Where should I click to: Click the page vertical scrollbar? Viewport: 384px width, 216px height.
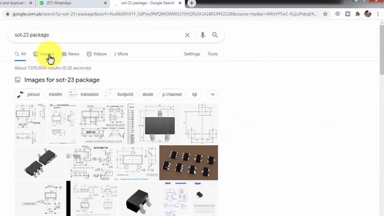pos(382,49)
